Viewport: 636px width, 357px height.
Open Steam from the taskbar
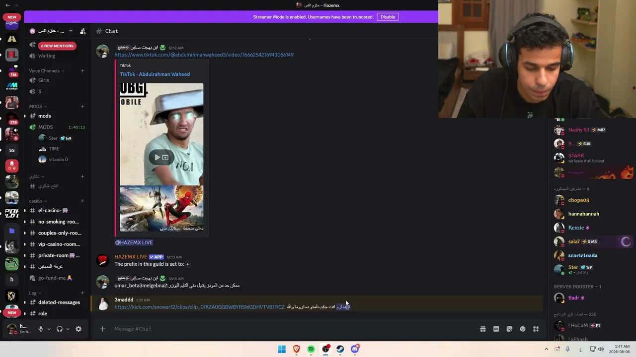click(x=340, y=349)
